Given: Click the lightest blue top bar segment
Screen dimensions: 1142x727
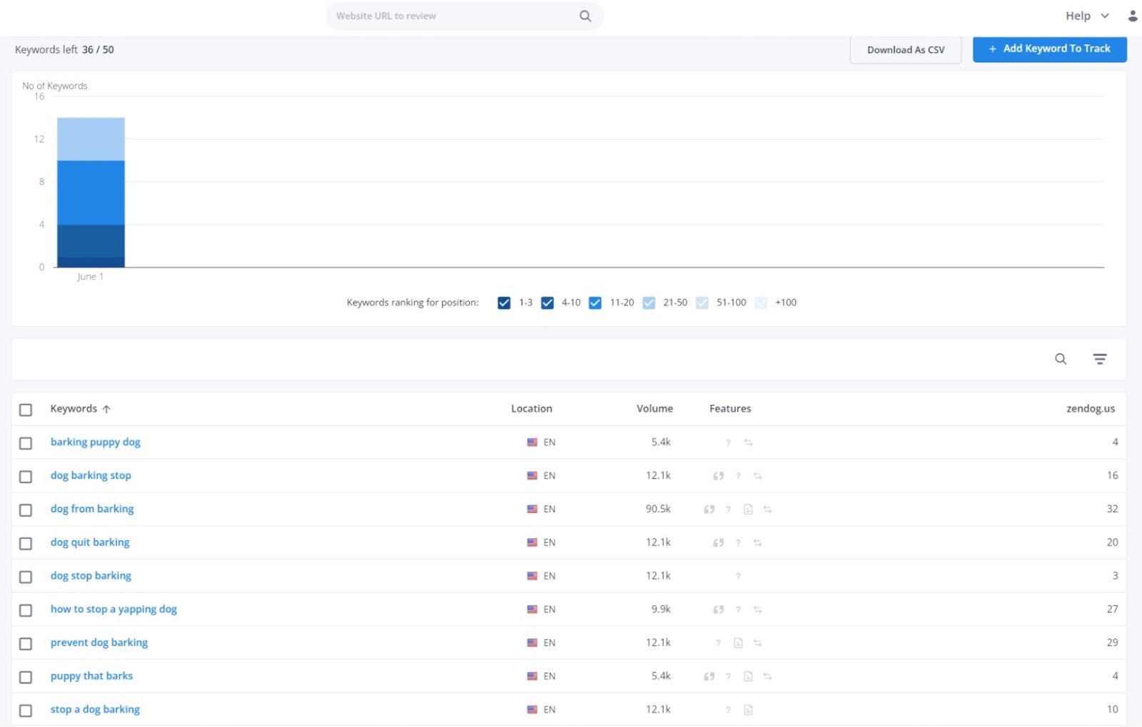Looking at the screenshot, I should tap(91, 139).
